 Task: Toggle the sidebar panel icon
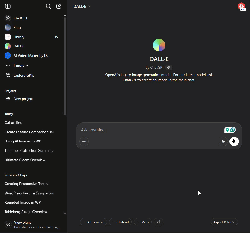(8, 6)
